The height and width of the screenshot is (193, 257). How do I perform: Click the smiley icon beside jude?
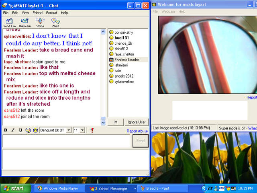pyautogui.click(x=111, y=70)
